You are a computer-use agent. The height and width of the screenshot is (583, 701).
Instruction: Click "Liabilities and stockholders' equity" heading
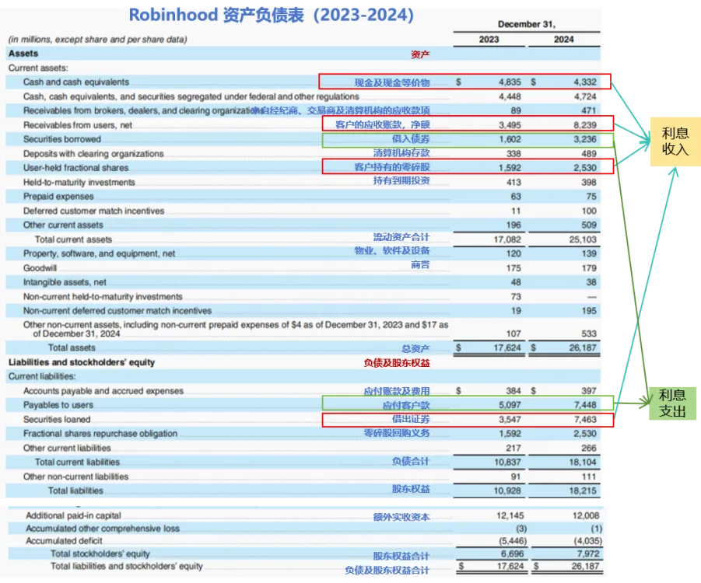(x=82, y=362)
